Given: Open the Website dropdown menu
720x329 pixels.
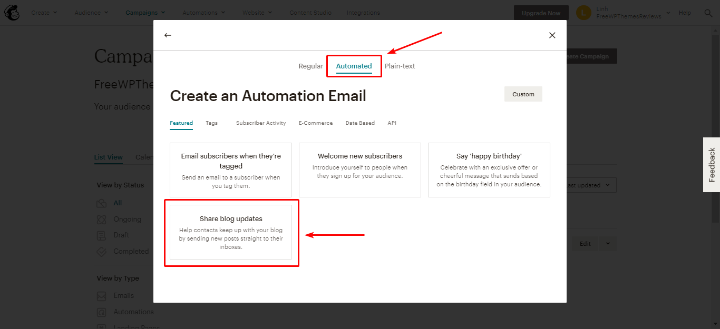Looking at the screenshot, I should click(257, 13).
